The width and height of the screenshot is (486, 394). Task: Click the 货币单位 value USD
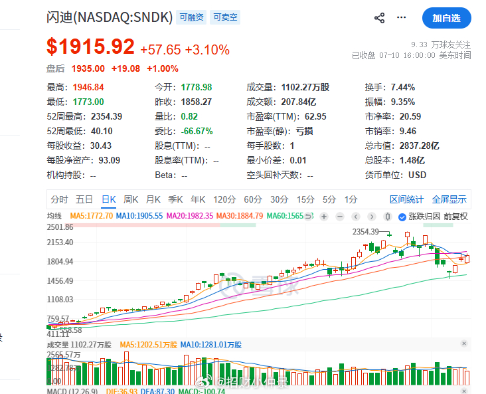417,175
